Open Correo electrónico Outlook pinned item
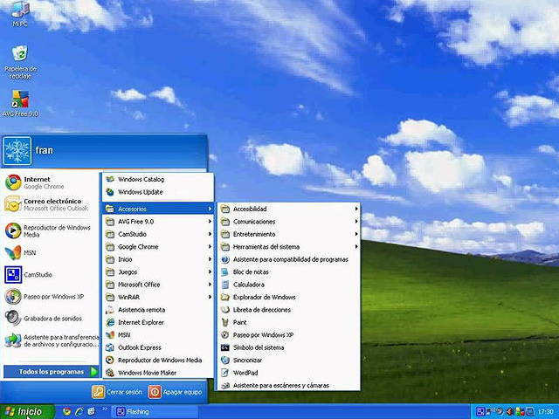 point(50,204)
